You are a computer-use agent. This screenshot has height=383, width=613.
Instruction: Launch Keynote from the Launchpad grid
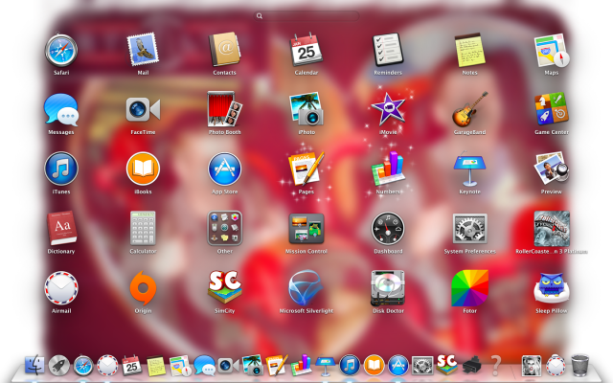point(469,170)
